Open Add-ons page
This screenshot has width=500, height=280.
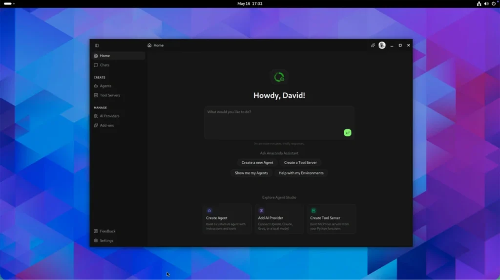118,126
